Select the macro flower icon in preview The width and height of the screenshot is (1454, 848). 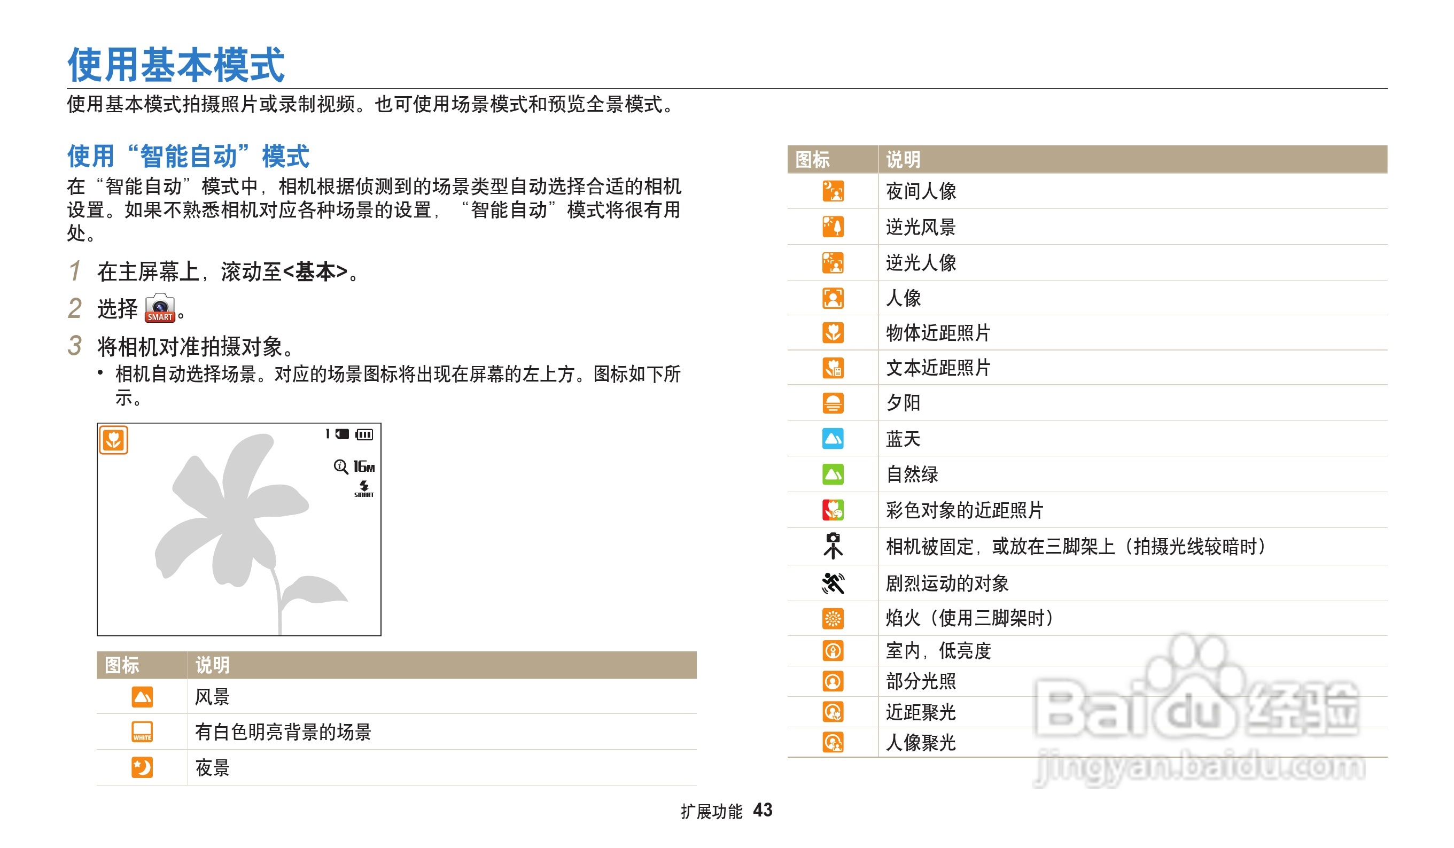pyautogui.click(x=113, y=439)
